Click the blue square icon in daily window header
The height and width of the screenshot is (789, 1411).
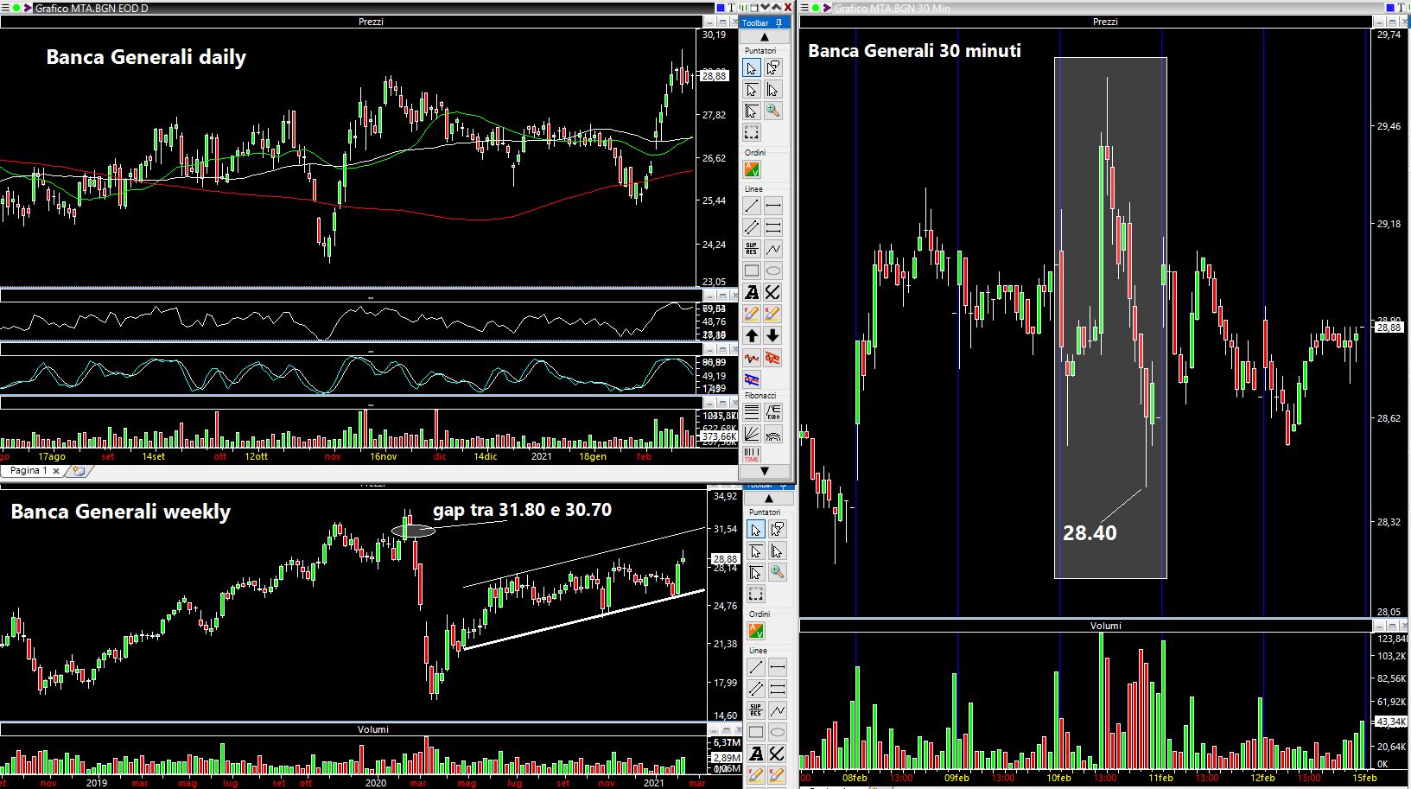[x=720, y=8]
